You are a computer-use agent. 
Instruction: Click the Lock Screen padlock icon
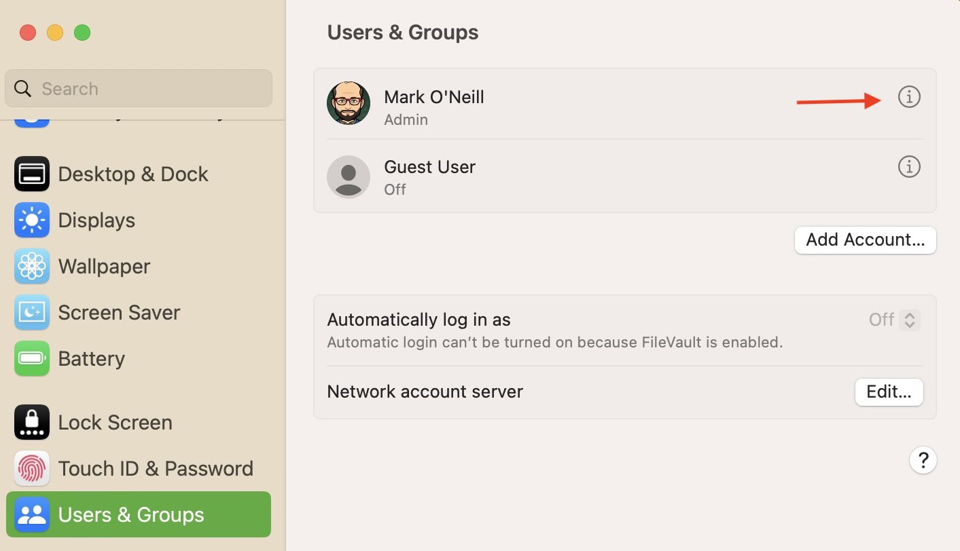point(32,423)
